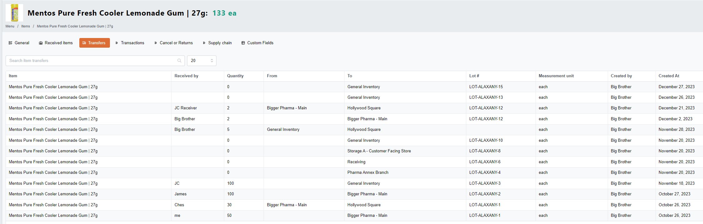Open the page size dropdown showing 20

tap(202, 61)
